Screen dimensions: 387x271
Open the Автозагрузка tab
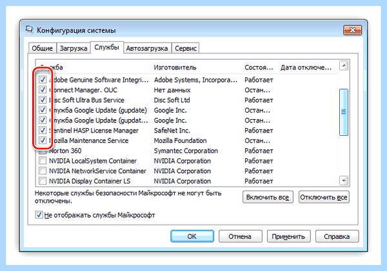point(147,48)
